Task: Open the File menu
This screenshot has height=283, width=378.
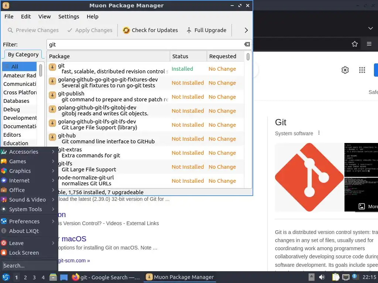Action: (x=9, y=17)
